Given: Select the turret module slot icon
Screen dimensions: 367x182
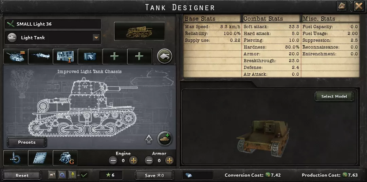Looking at the screenshot, I should (16, 56).
